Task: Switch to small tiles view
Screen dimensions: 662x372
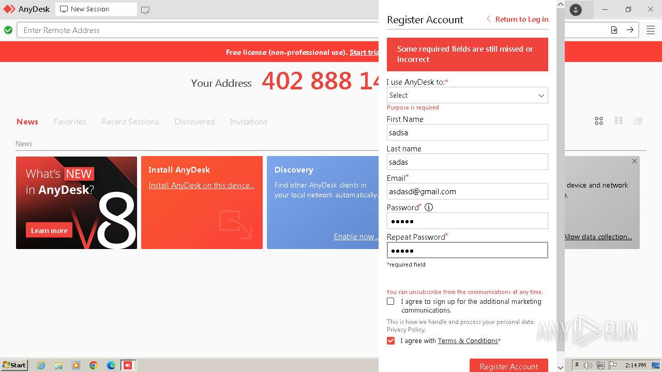Action: (619, 121)
